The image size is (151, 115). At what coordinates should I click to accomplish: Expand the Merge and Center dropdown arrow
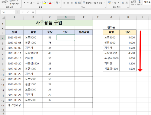pyautogui.click(x=104, y=3)
